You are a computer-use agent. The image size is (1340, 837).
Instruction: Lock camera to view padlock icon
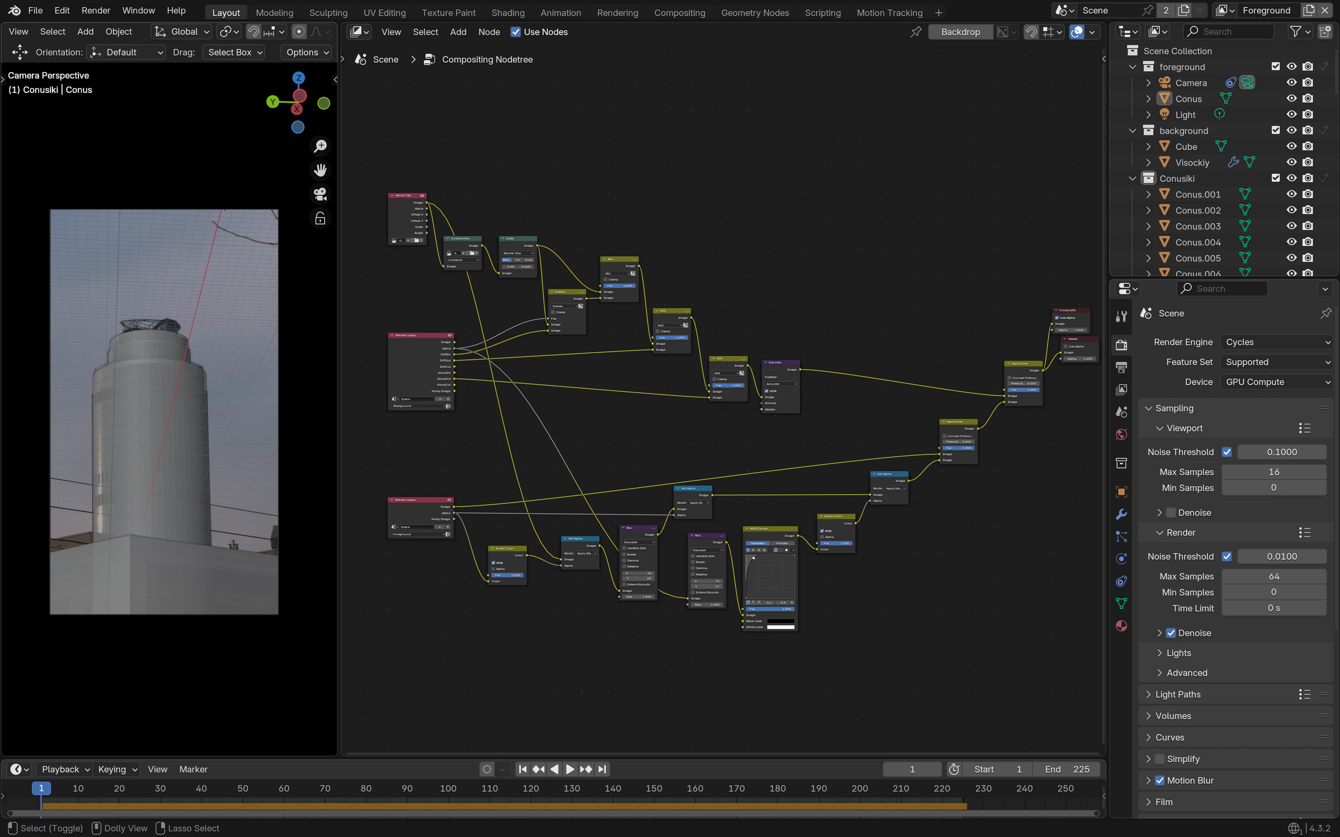[x=320, y=218]
